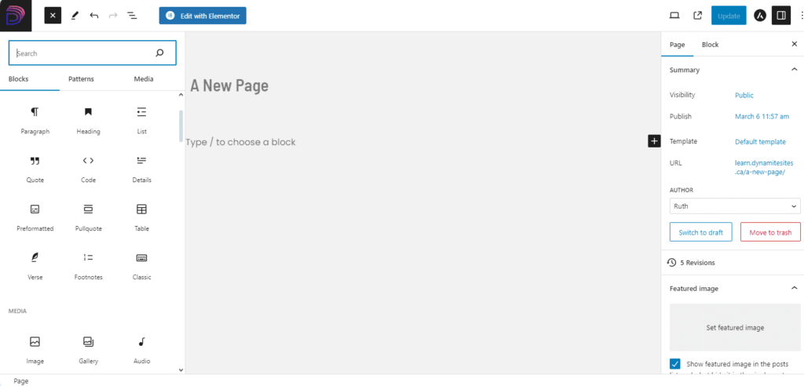Open the preview device view icon
The image size is (804, 386).
(x=674, y=16)
